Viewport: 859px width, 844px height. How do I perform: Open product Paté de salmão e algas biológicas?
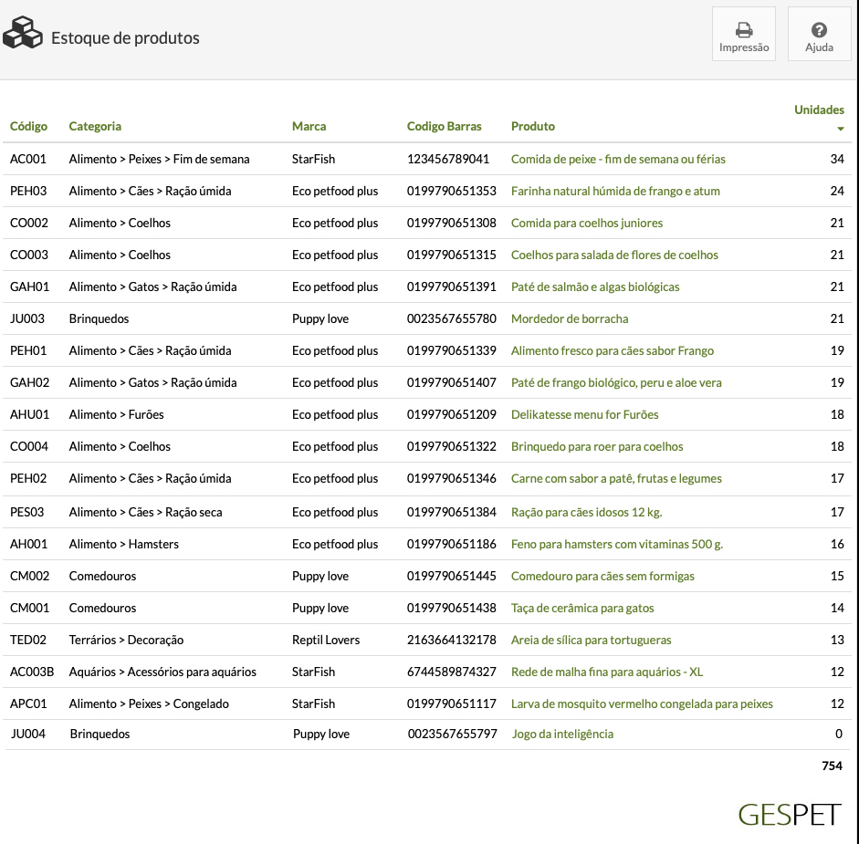click(x=595, y=287)
